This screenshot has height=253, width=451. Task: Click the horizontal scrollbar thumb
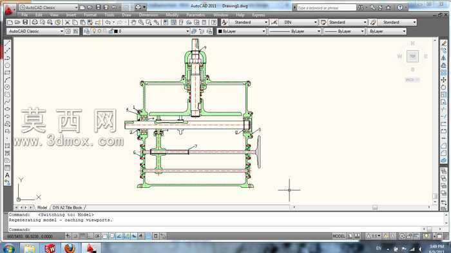coord(374,207)
